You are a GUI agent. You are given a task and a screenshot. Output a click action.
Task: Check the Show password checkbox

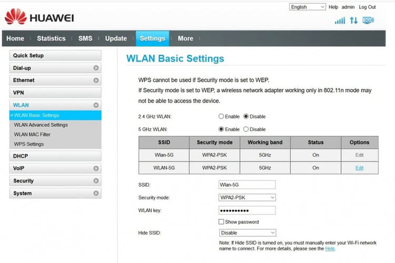tap(221, 222)
